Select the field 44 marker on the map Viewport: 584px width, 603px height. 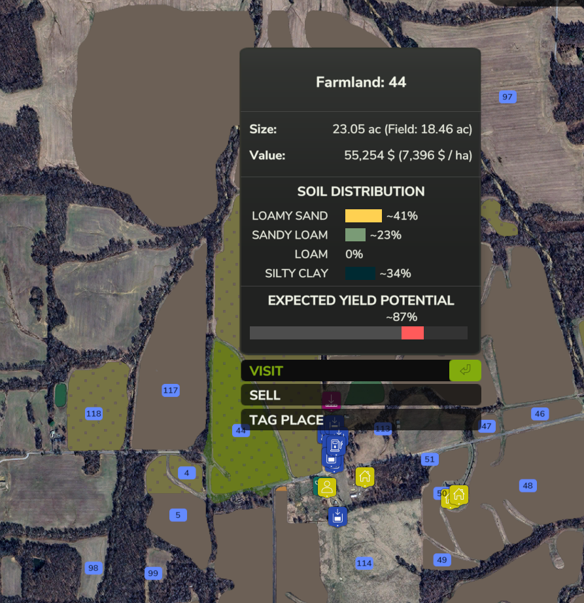click(x=241, y=430)
